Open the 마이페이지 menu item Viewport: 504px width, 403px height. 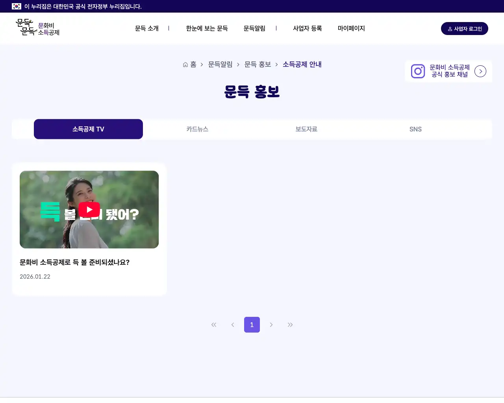click(352, 28)
